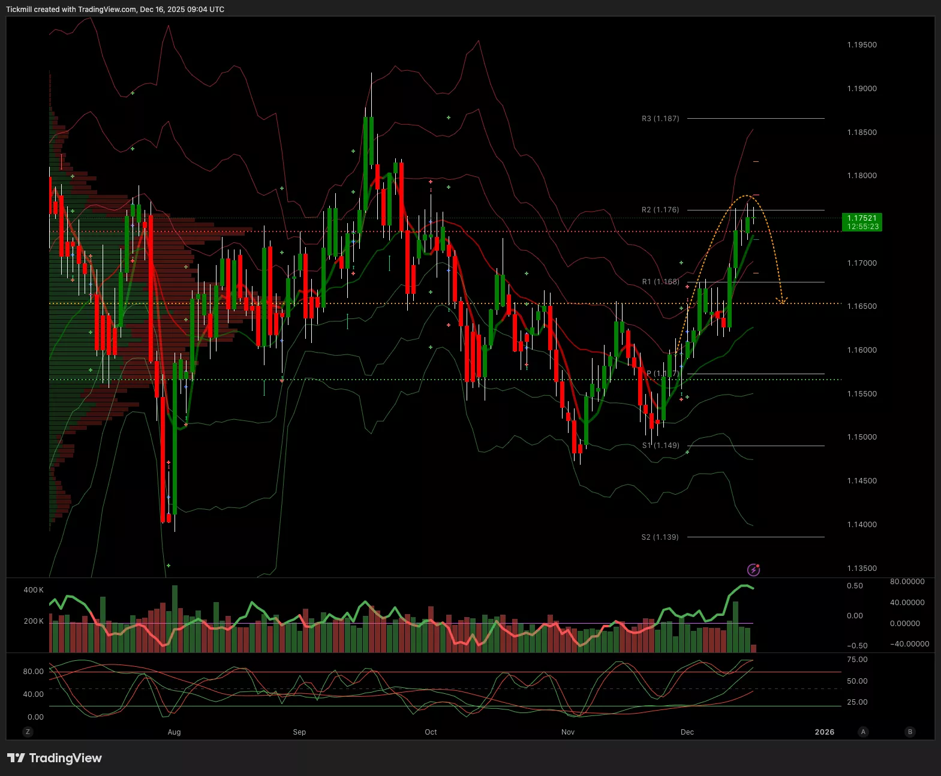The width and height of the screenshot is (941, 776).
Task: Click the 400 K volume scale label
Action: pos(34,590)
